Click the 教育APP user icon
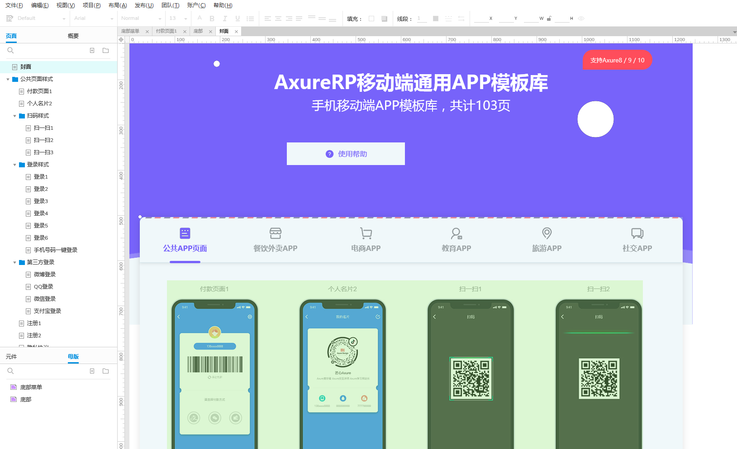 pyautogui.click(x=456, y=233)
